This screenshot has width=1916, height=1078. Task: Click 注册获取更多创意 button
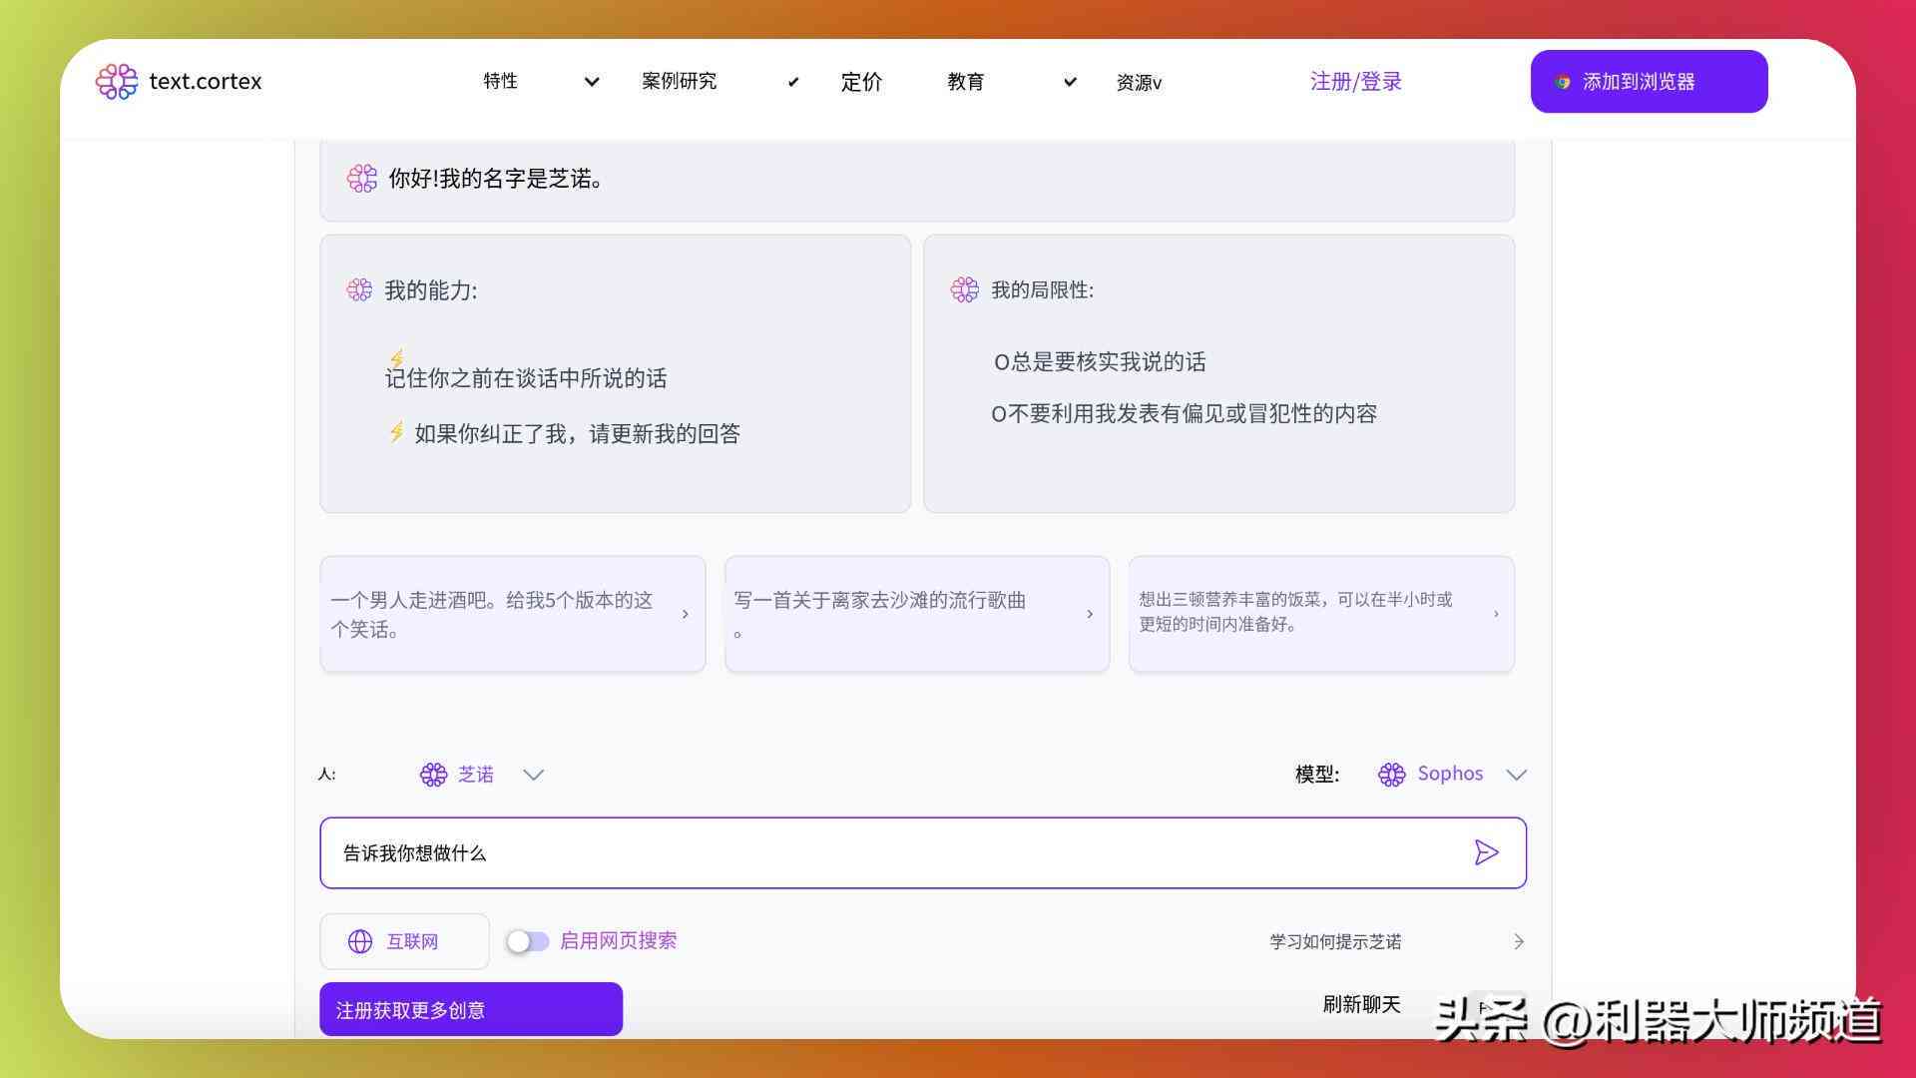pos(471,1009)
